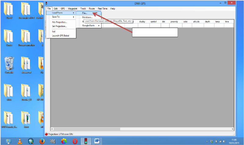Screen dimensions: 244x145
Task: Click the scrollbar left arrow
Action: (x=52, y=129)
